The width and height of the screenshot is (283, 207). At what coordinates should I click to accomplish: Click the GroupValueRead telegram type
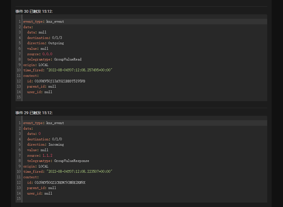(68, 59)
